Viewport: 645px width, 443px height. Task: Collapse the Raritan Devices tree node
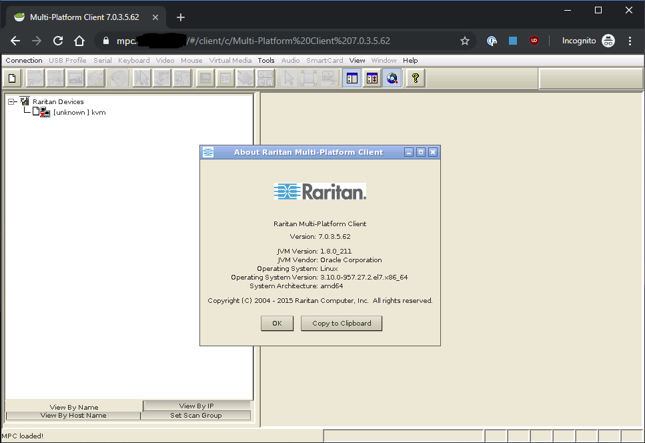(x=11, y=101)
